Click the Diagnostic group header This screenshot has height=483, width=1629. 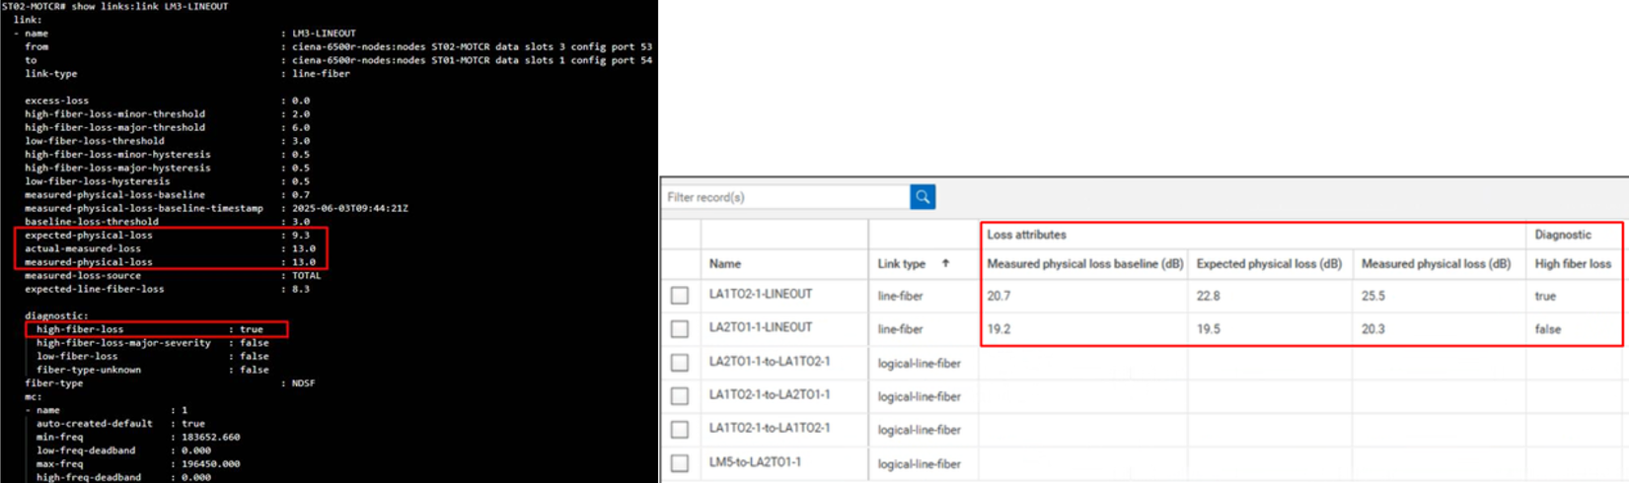click(x=1563, y=235)
